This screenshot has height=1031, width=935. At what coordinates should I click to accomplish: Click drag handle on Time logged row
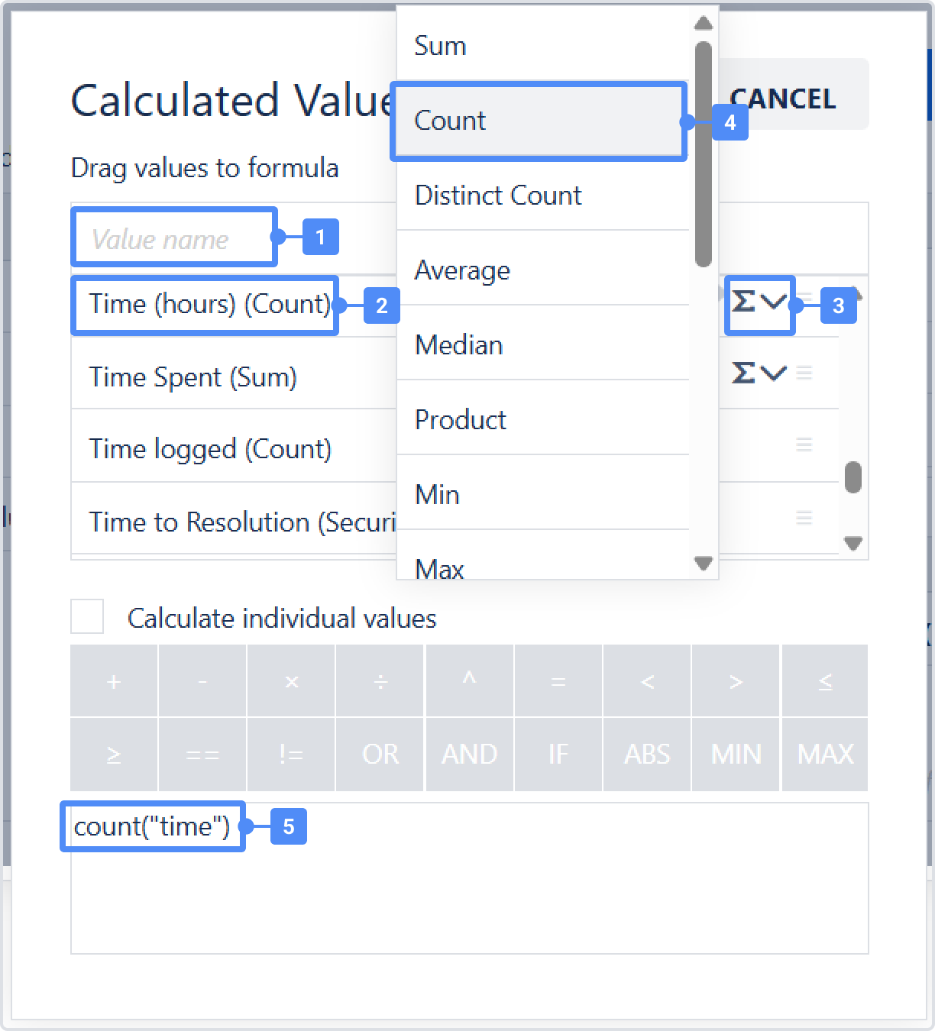click(804, 444)
